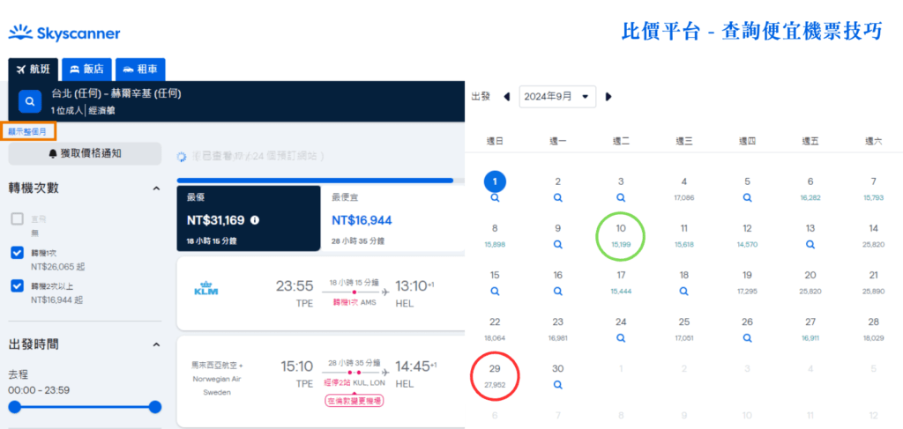The image size is (903, 429).
Task: Search prices for September 24
Action: tap(621, 338)
